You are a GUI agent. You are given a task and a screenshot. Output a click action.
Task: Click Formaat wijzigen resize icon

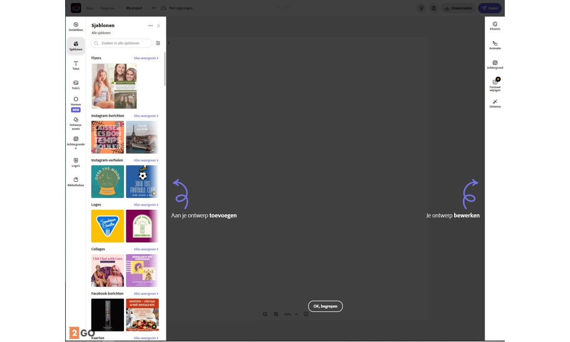click(x=495, y=84)
